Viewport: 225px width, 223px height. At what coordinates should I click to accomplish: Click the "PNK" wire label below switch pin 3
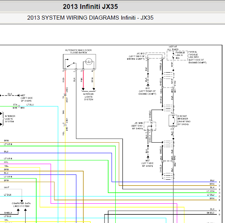point(82,80)
